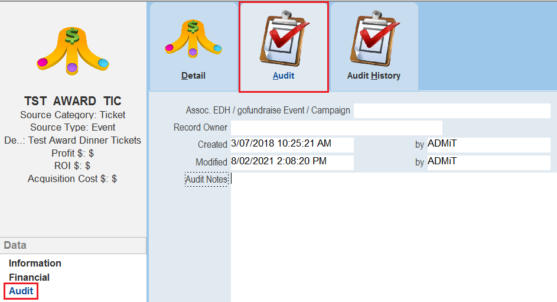557x302 pixels.
Task: Open Audit in the Data panel
Action: point(21,291)
